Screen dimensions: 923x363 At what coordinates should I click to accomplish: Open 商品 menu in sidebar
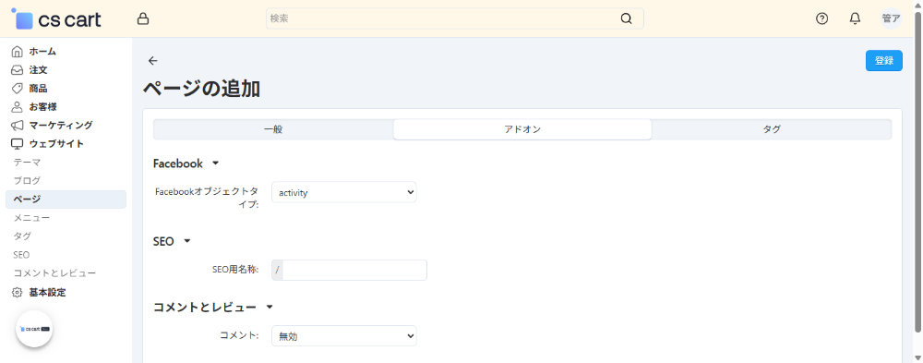pyautogui.click(x=38, y=89)
